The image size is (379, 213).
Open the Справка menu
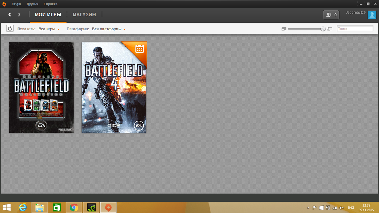pyautogui.click(x=50, y=4)
